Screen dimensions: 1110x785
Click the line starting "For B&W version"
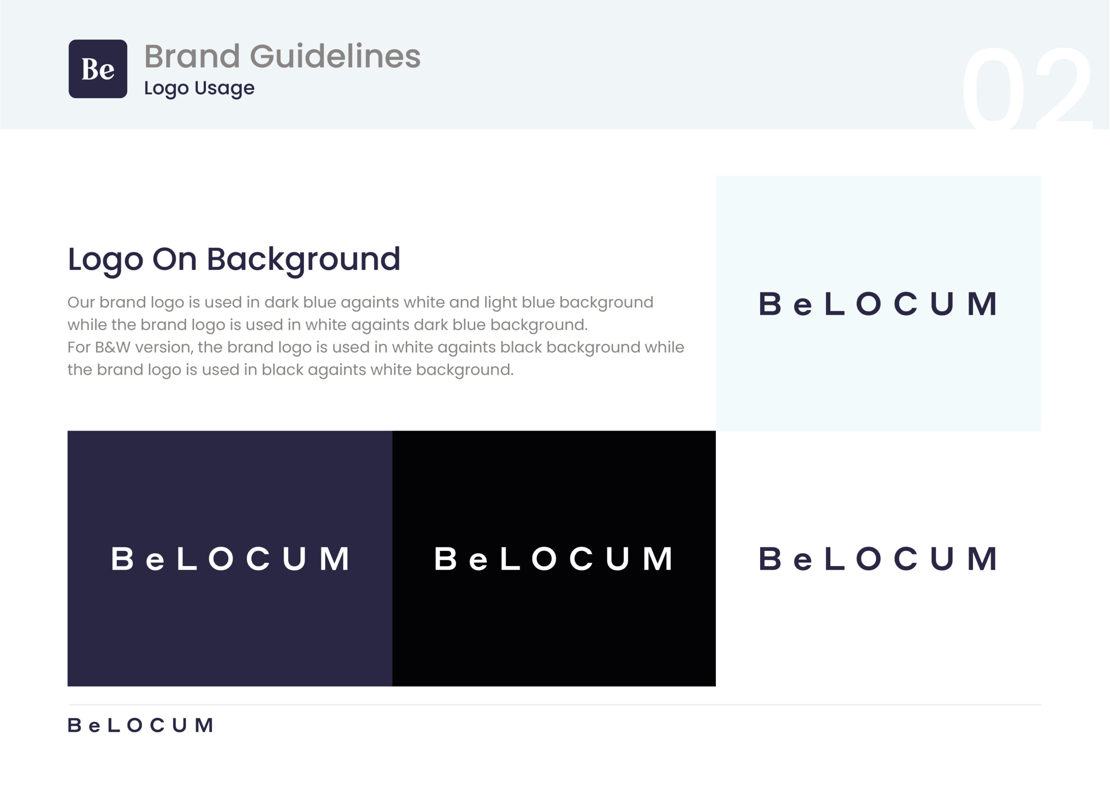(x=375, y=347)
